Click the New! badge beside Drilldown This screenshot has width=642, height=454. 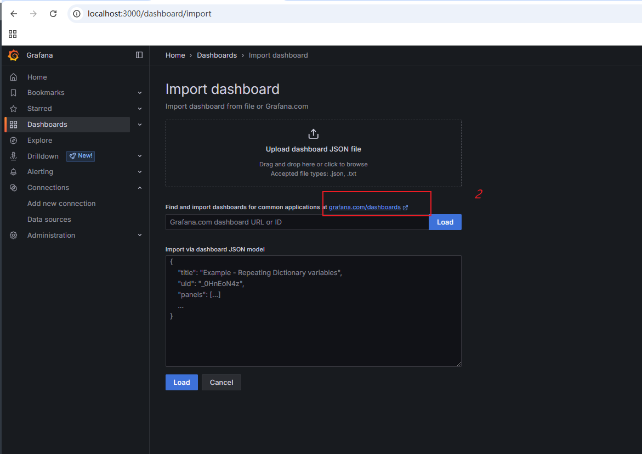click(x=81, y=156)
